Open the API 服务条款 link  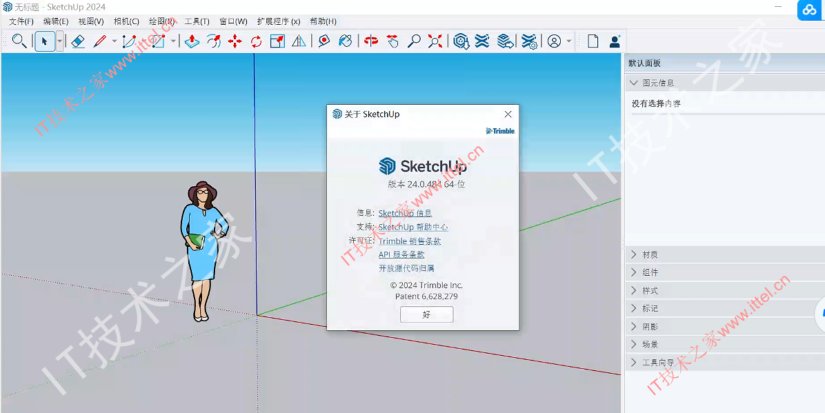(x=401, y=254)
